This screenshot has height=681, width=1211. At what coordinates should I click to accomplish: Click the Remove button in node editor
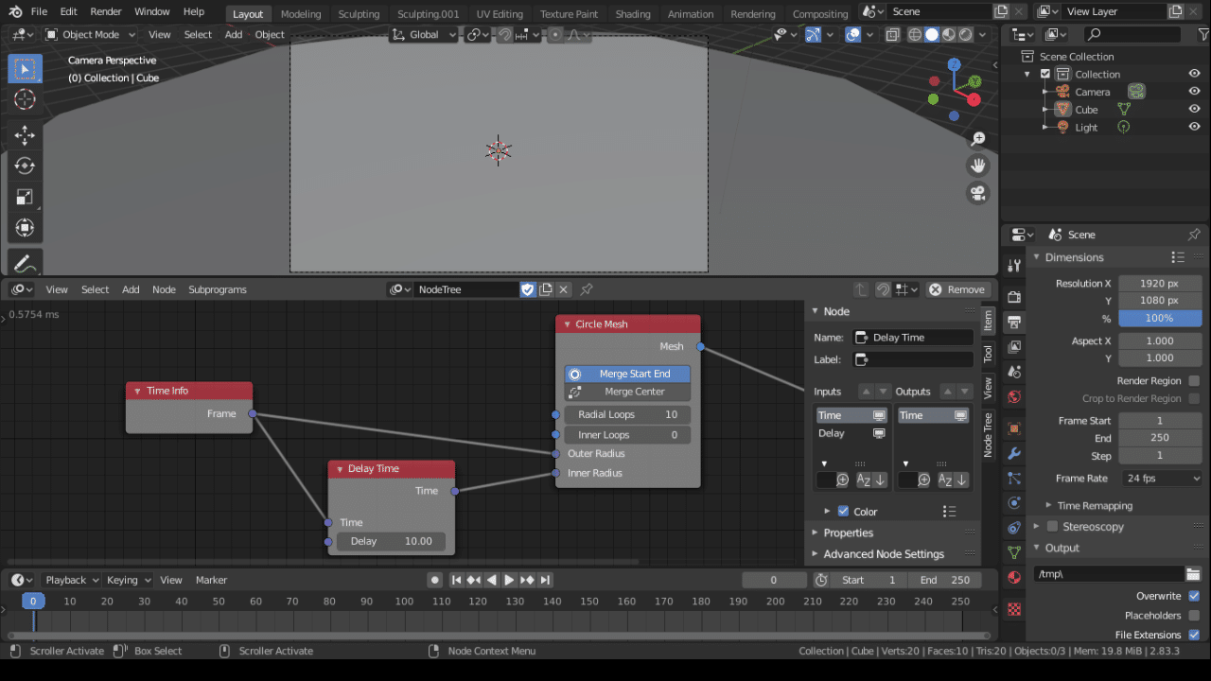point(959,289)
